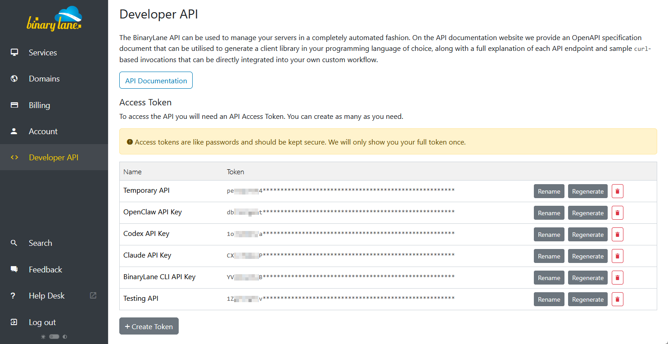Rename the BinaryLane CLI API Key
Image resolution: width=668 pixels, height=344 pixels.
(x=549, y=277)
